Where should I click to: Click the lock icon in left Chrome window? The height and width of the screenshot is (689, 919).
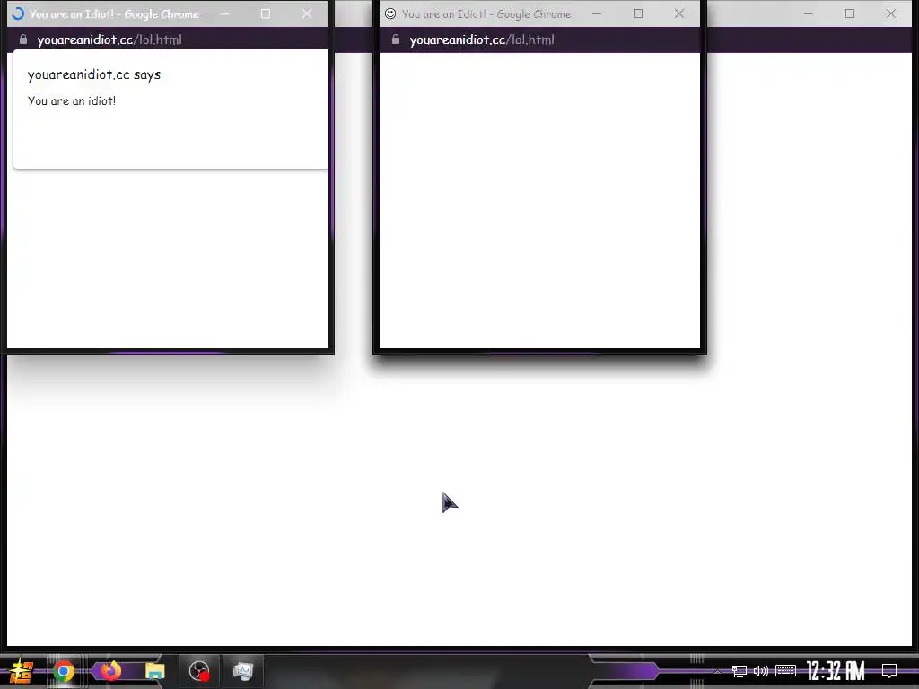pos(23,39)
